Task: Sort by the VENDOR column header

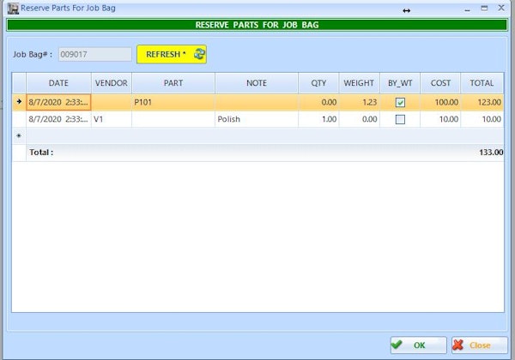Action: click(111, 83)
